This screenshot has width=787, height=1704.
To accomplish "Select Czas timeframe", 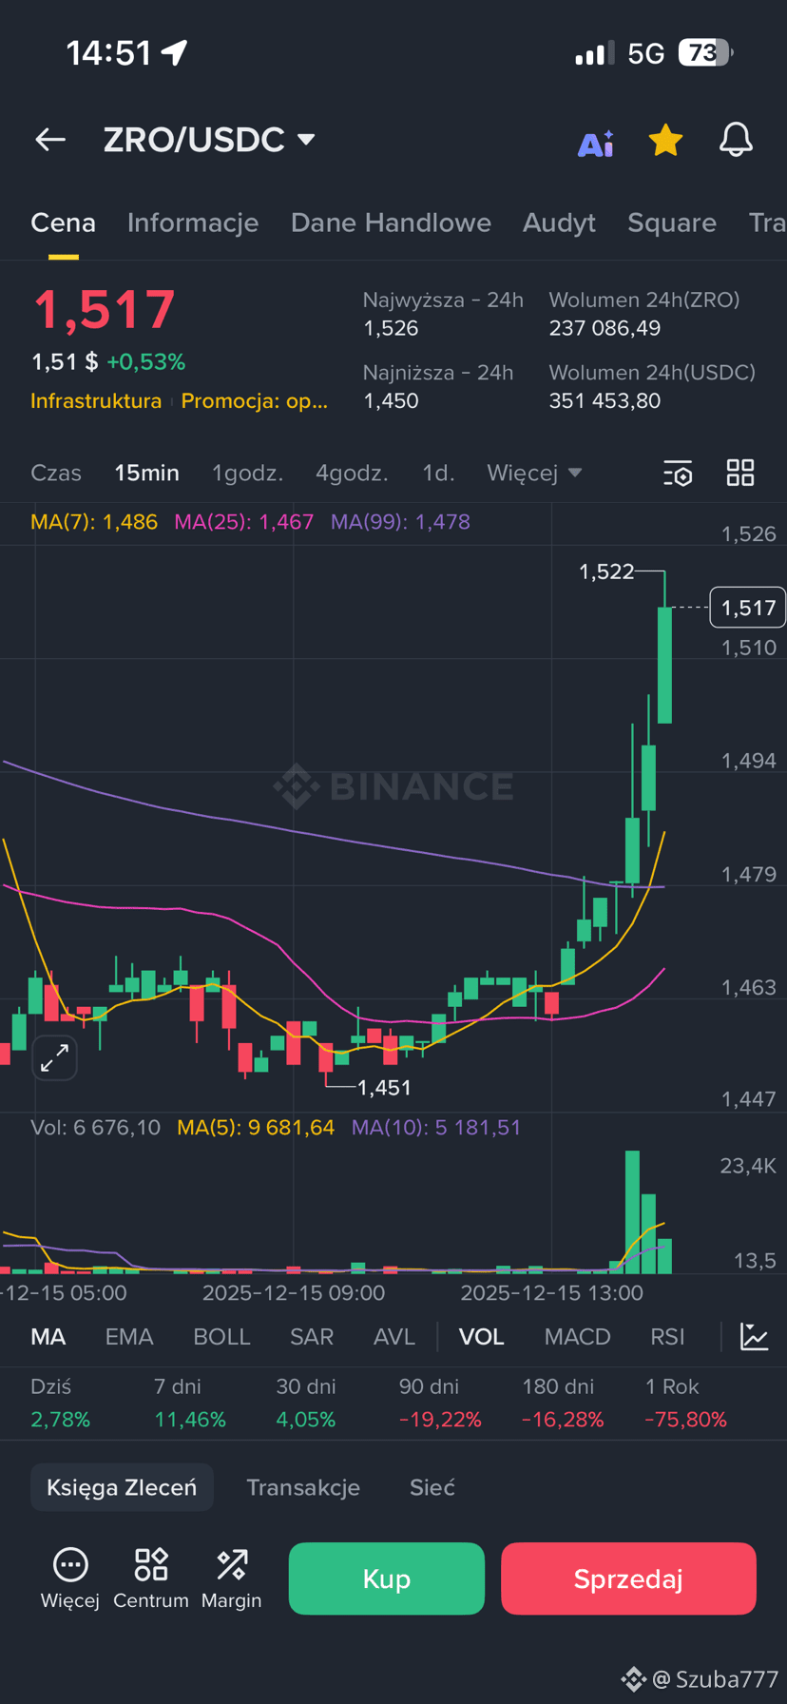I will point(56,473).
